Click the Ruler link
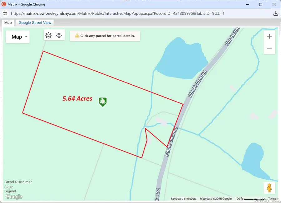Screen dimensions: 281x203 pos(8,187)
